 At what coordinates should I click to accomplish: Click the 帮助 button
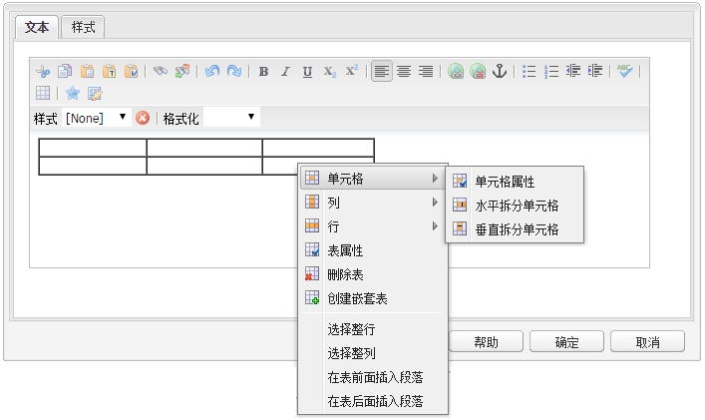[486, 342]
